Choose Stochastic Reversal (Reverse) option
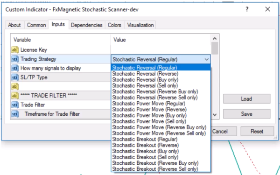This screenshot has width=280, height=175. 161,74
